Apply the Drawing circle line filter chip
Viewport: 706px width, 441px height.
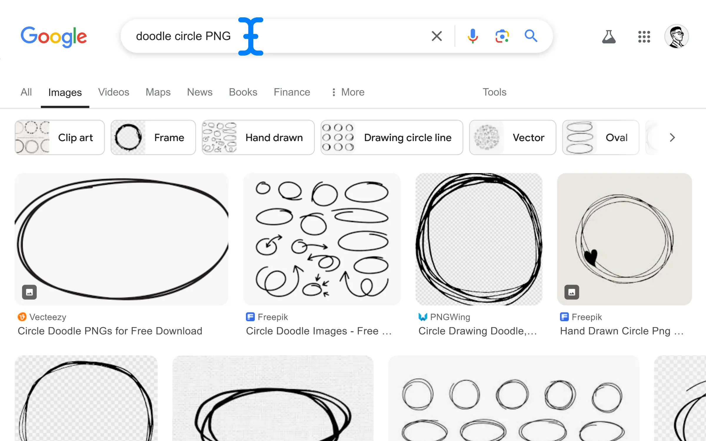[392, 138]
